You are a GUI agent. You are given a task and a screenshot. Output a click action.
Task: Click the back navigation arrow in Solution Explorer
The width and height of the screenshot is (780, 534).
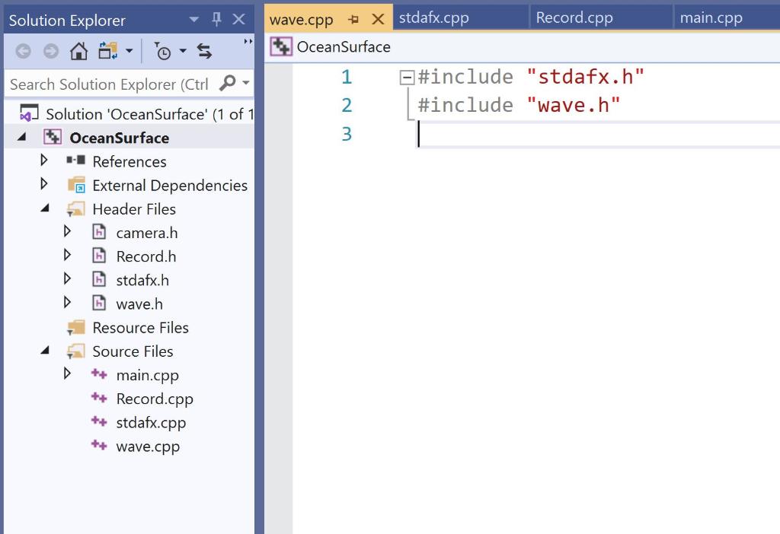24,51
